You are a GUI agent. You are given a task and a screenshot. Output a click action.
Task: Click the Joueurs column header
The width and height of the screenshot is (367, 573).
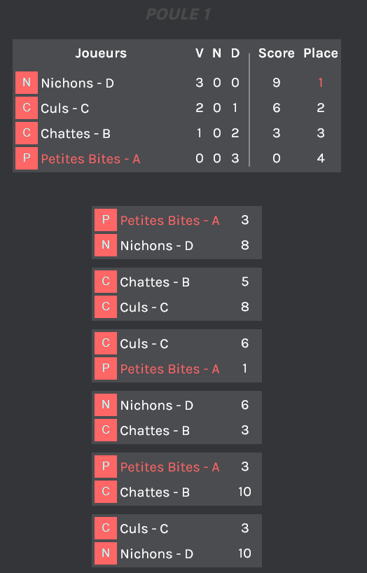tap(101, 53)
